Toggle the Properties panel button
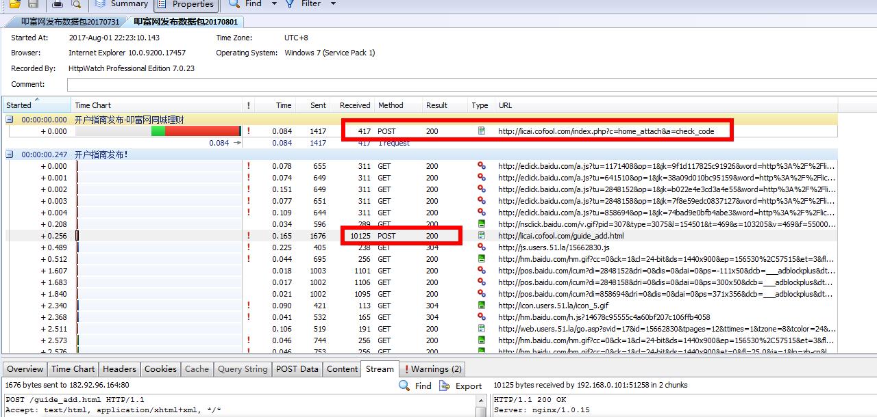This screenshot has width=877, height=417. 186,5
